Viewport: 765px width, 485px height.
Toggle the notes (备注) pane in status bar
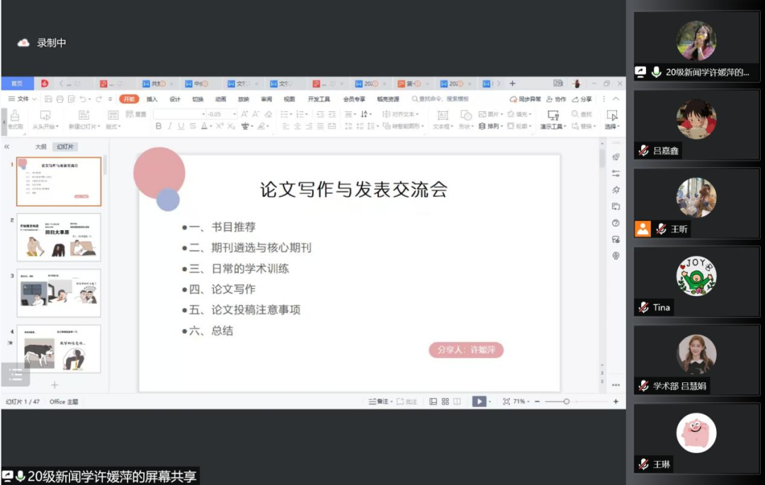point(379,401)
